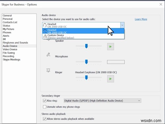
Task: Open Video Device settings
Action: pos(10,50)
